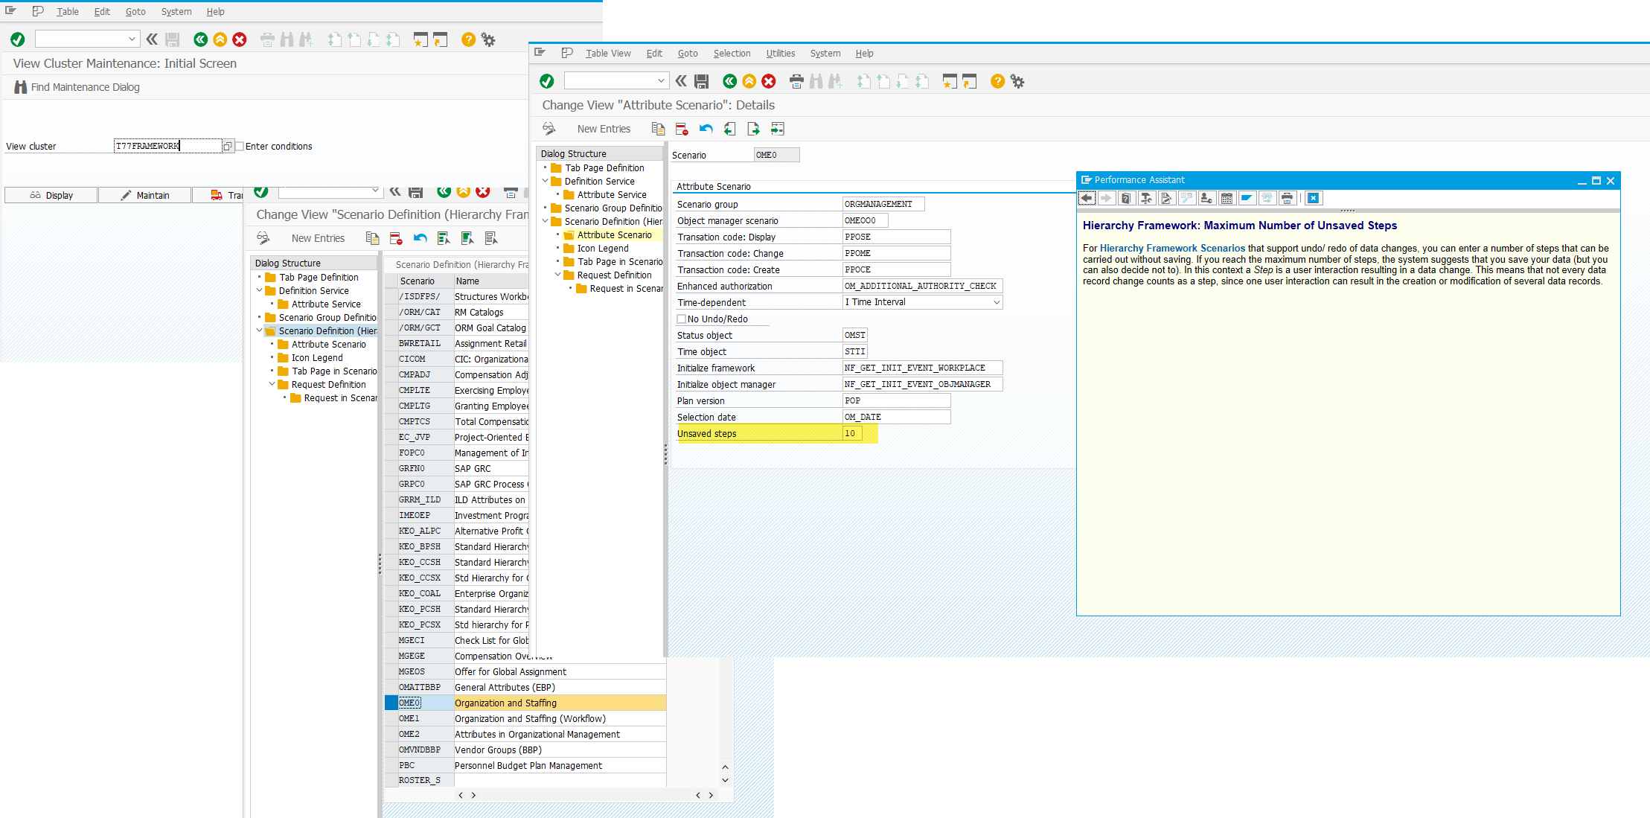Image resolution: width=1650 pixels, height=818 pixels.
Task: Open Time-dependent dropdown list
Action: (997, 302)
